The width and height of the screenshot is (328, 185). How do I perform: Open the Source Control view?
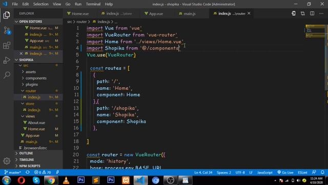(x=7, y=31)
